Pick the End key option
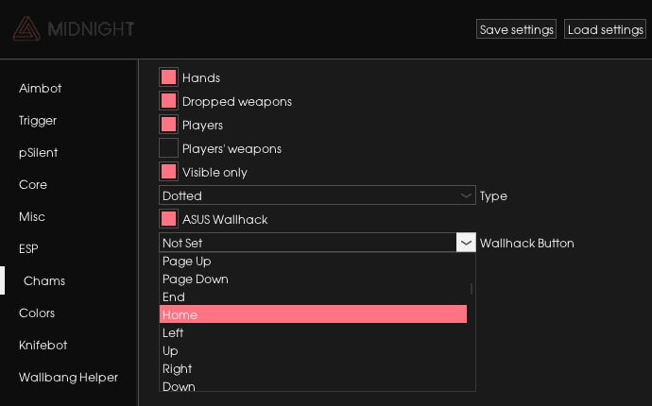 pos(313,296)
